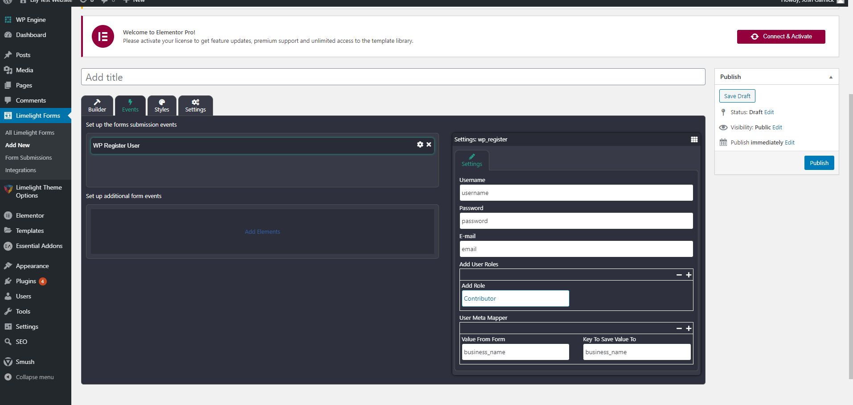
Task: Click the plus icon under Add User Roles
Action: coord(689,275)
